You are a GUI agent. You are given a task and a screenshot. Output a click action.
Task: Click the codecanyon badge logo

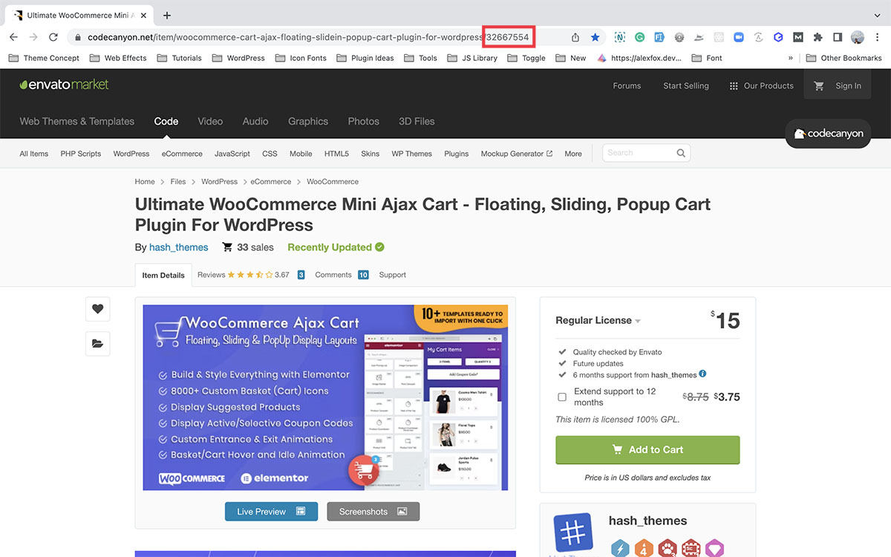point(829,134)
